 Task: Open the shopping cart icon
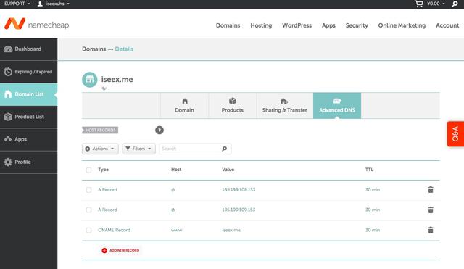point(419,4)
